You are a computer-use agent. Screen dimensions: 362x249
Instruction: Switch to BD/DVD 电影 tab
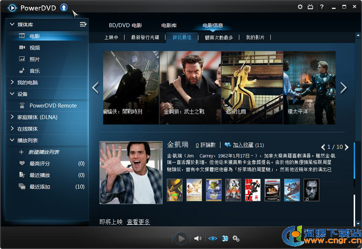125,25
